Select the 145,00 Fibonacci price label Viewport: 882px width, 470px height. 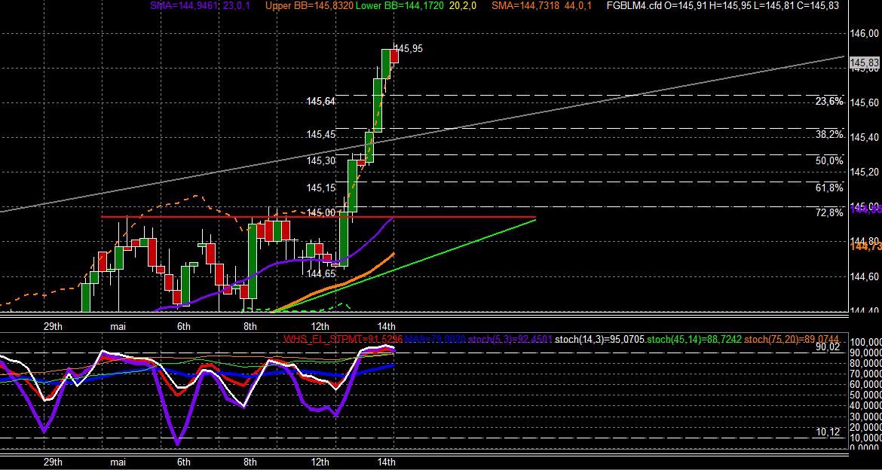click(321, 212)
